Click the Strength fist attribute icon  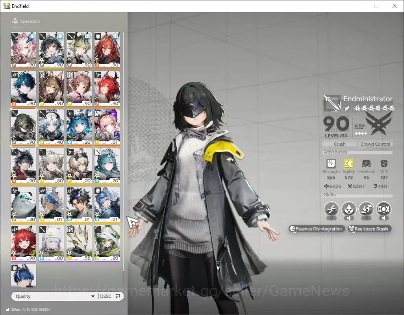coord(331,163)
